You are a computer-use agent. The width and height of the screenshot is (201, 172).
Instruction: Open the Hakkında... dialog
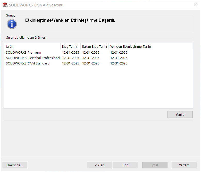click(15, 165)
